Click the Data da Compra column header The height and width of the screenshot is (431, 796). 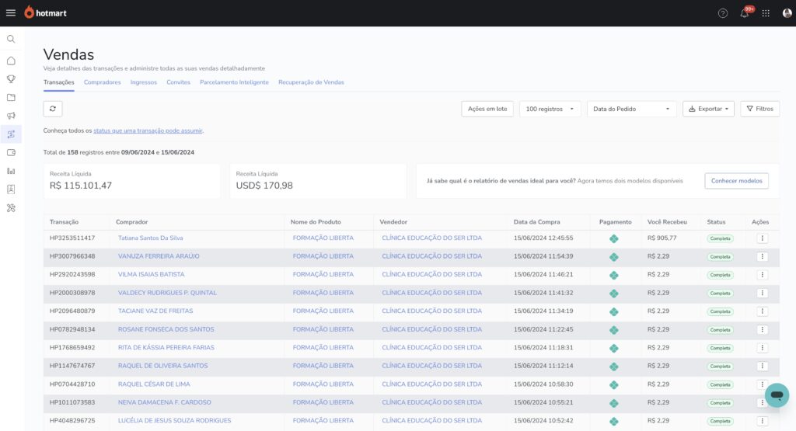[536, 222]
